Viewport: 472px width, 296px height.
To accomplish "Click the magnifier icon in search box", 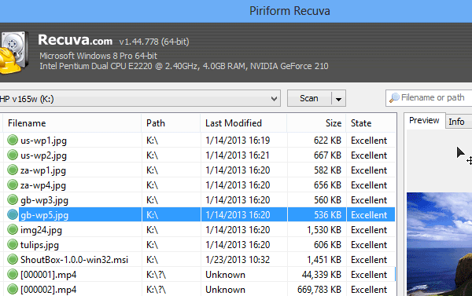I will pos(394,97).
